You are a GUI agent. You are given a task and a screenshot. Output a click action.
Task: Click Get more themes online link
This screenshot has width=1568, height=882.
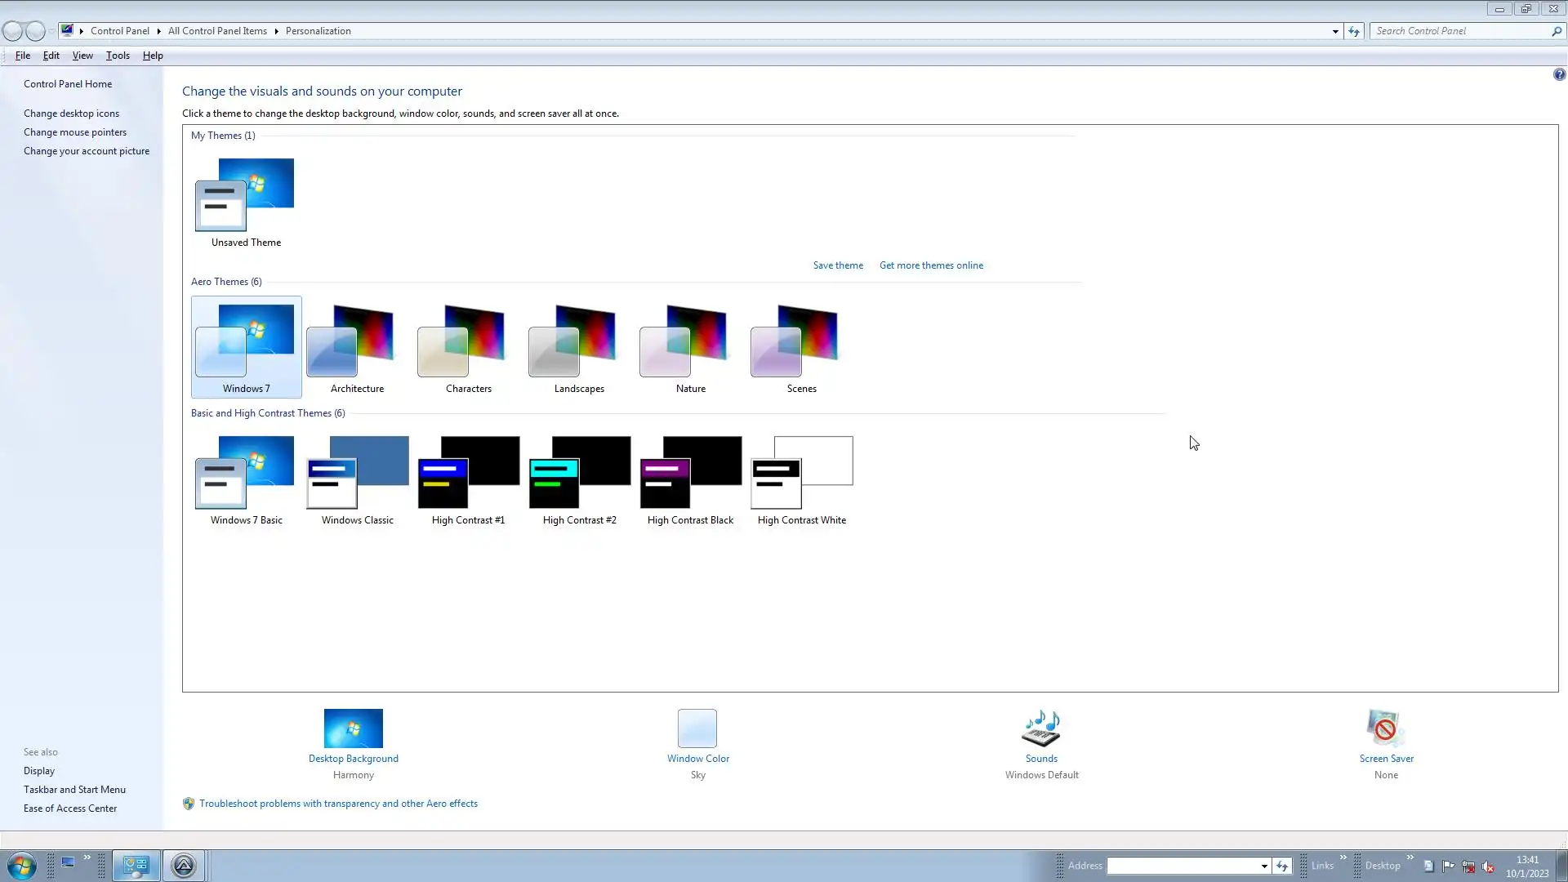click(931, 265)
